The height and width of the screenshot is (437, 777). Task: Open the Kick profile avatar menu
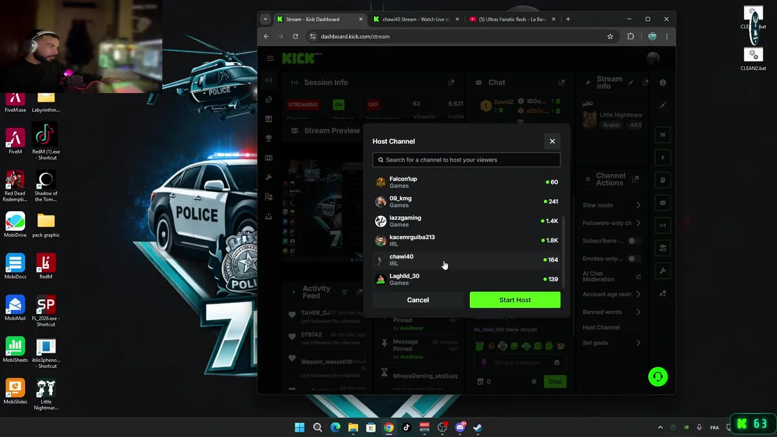(653, 58)
